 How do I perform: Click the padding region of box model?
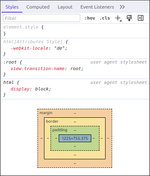[60, 130]
